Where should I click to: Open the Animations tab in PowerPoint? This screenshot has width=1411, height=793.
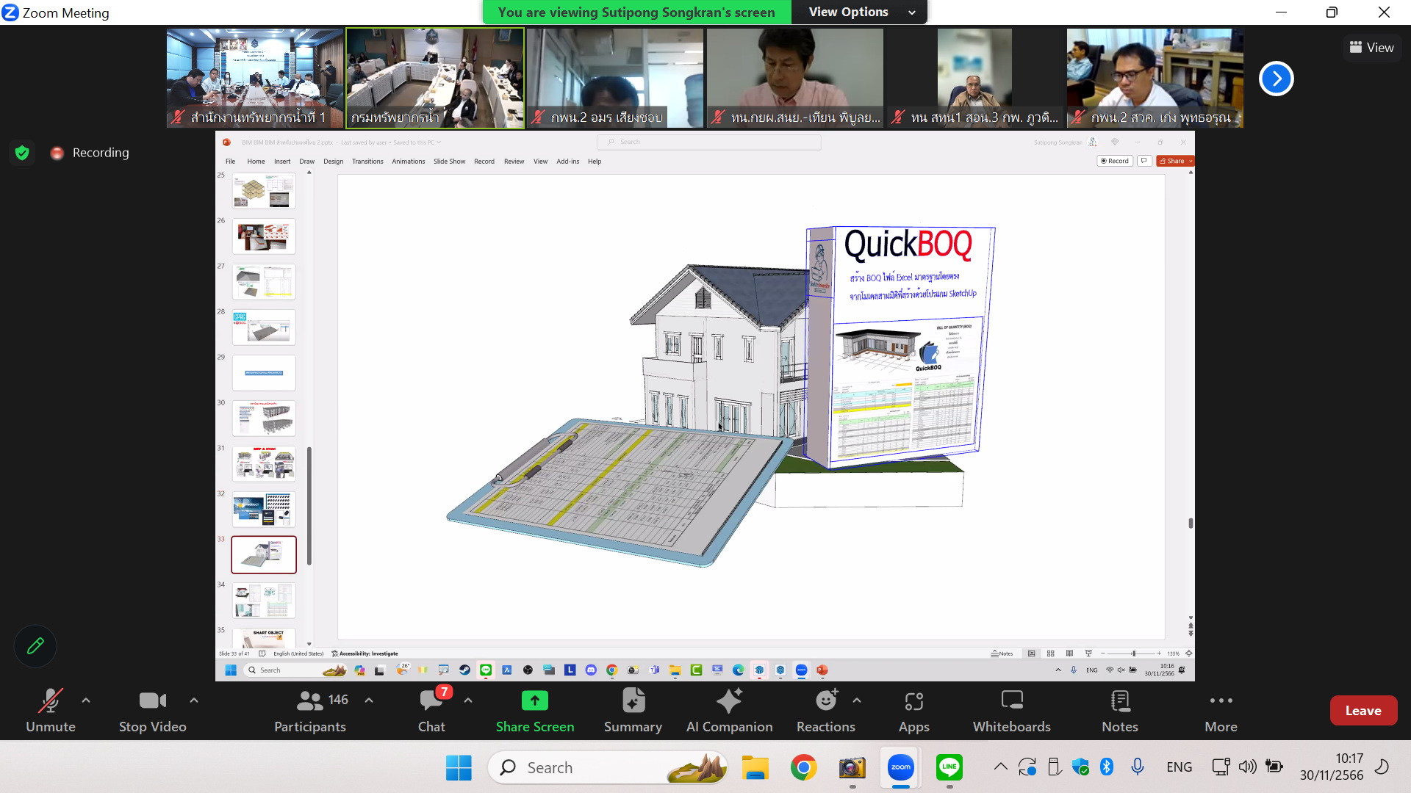pos(409,162)
